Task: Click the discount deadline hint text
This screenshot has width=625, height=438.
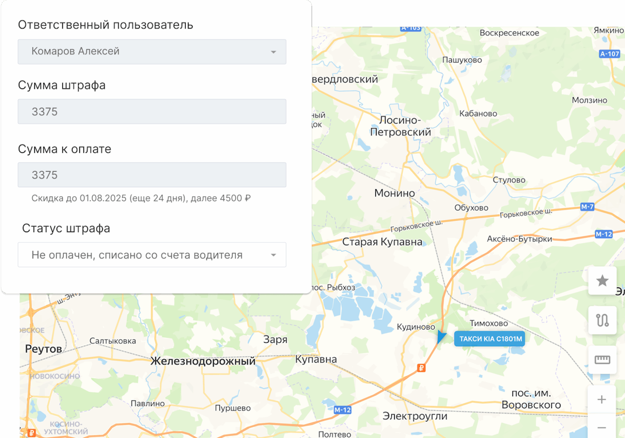Action: pyautogui.click(x=141, y=198)
